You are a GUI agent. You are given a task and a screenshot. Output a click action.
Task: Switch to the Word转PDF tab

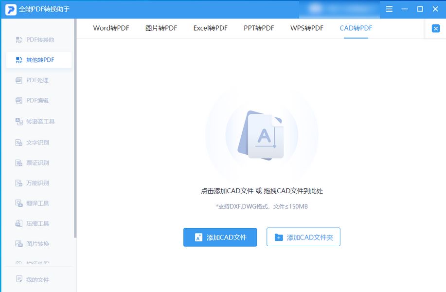[111, 28]
